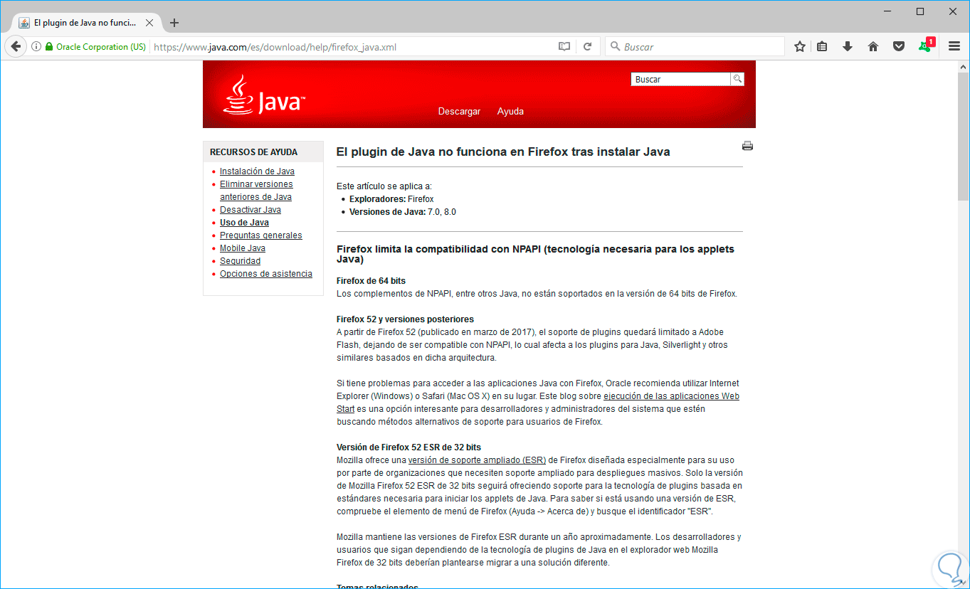Open the Downloads arrow panel
This screenshot has height=589, width=970.
(848, 46)
